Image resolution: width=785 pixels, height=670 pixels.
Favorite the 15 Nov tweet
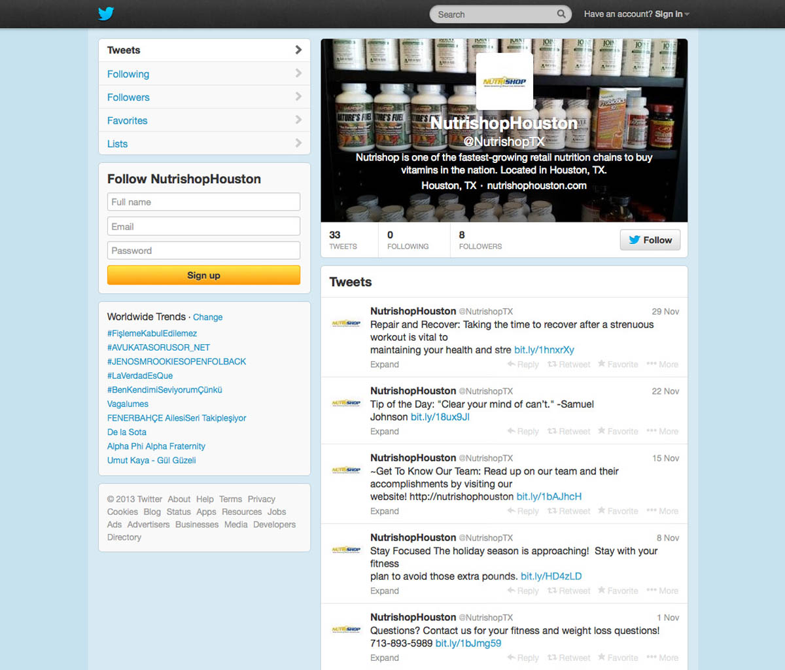[618, 511]
